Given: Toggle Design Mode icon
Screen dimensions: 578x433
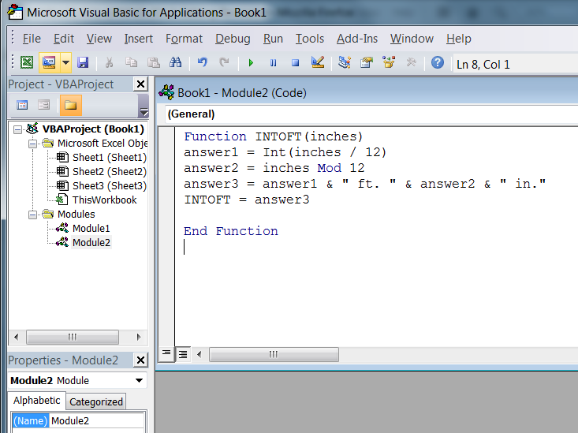Looking at the screenshot, I should (317, 62).
